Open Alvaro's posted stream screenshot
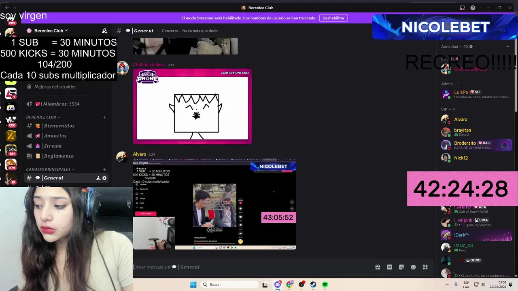The height and width of the screenshot is (291, 518). [x=214, y=204]
